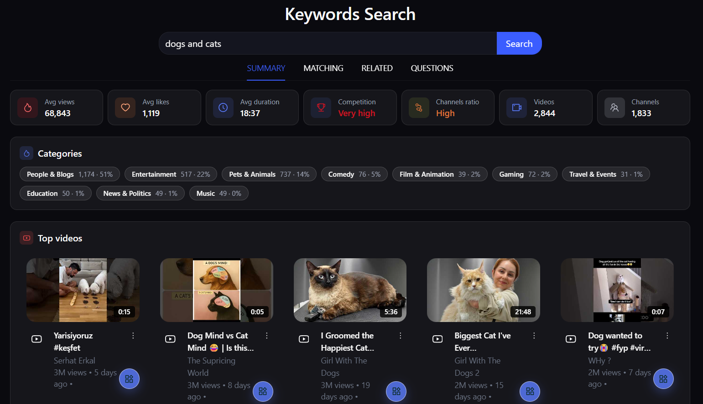Open the Biggest Cat video thumbnail

coord(484,290)
